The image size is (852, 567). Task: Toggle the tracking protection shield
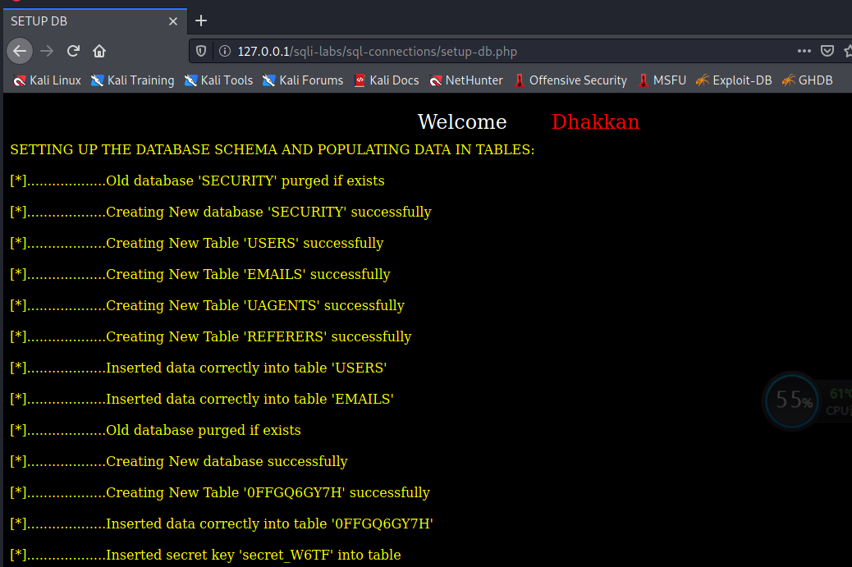200,50
